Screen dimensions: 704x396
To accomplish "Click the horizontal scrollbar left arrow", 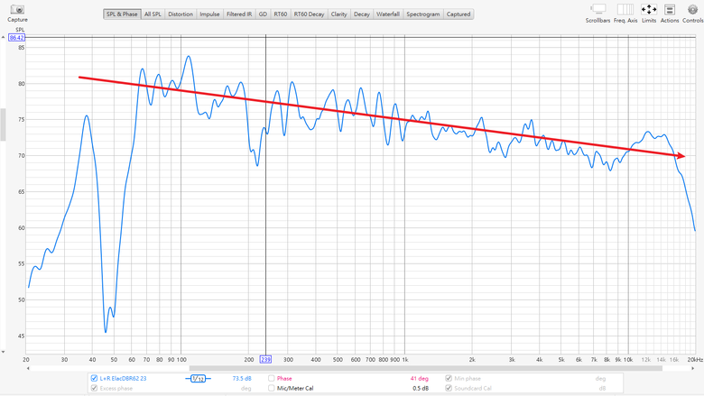I will pos(28,369).
